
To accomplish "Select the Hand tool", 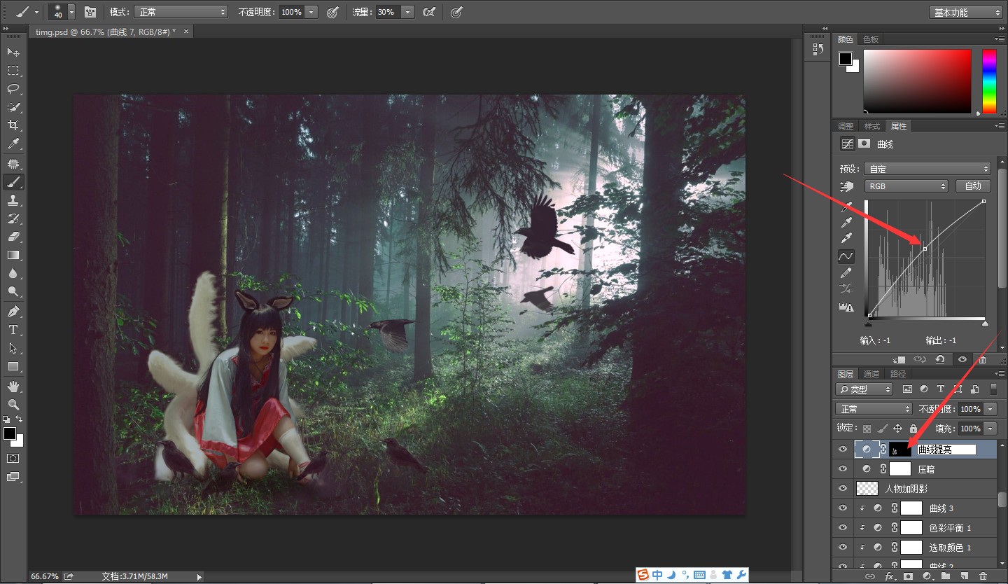I will [13, 387].
